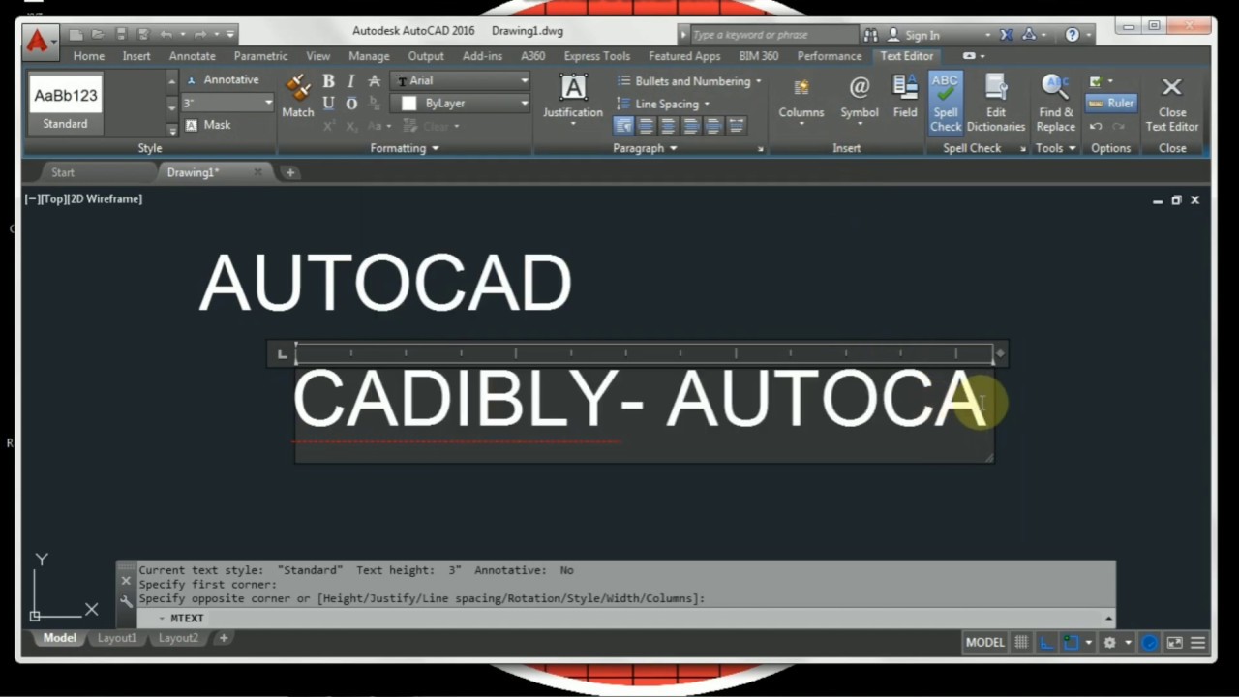Click the MODEL status bar button
The image size is (1239, 697).
[985, 642]
